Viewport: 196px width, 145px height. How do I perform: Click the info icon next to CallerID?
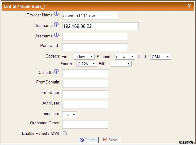[56, 71]
